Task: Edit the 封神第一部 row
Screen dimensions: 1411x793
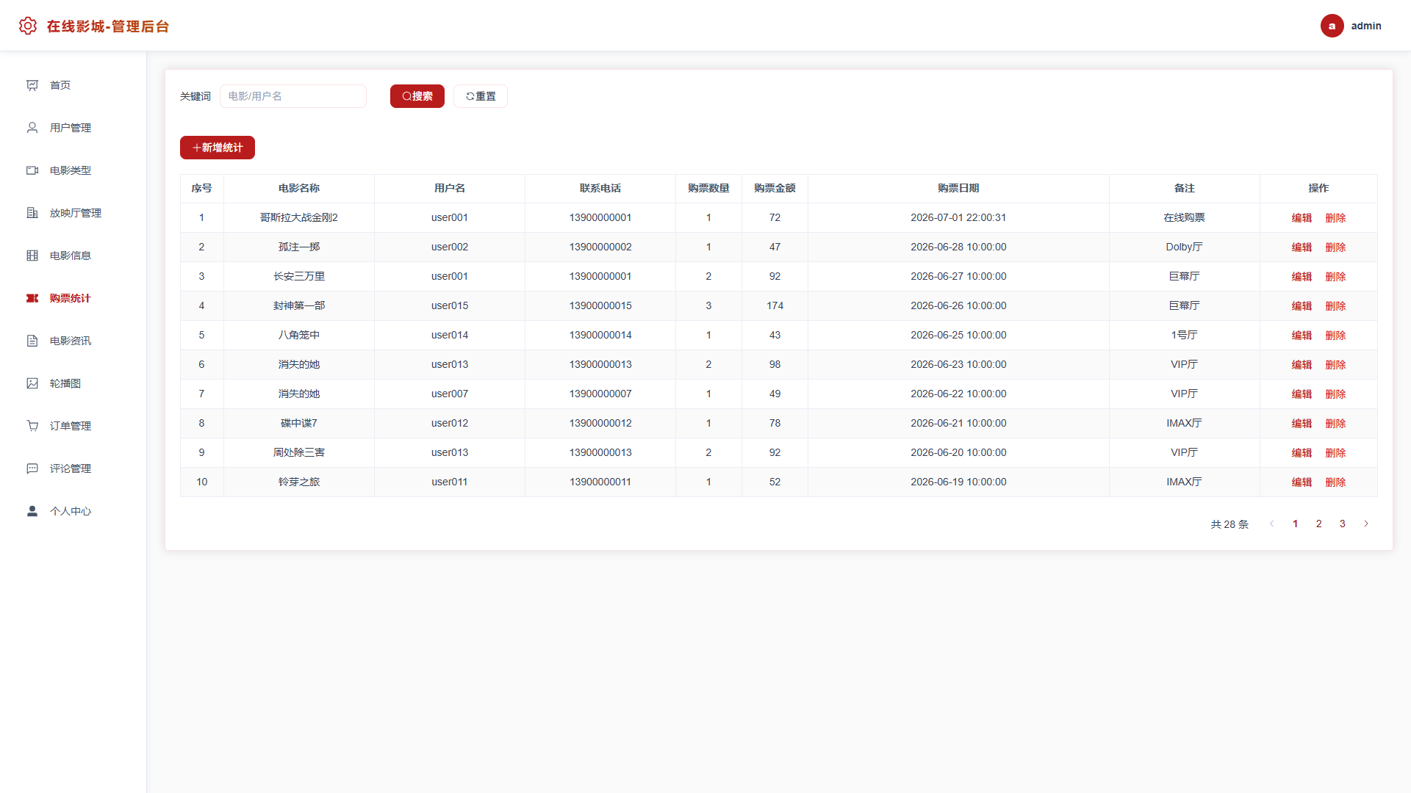Action: coord(1302,306)
